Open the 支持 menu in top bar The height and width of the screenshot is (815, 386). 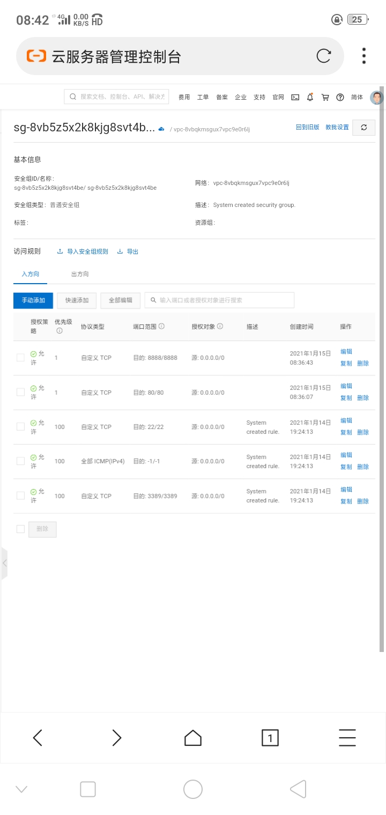(x=259, y=97)
